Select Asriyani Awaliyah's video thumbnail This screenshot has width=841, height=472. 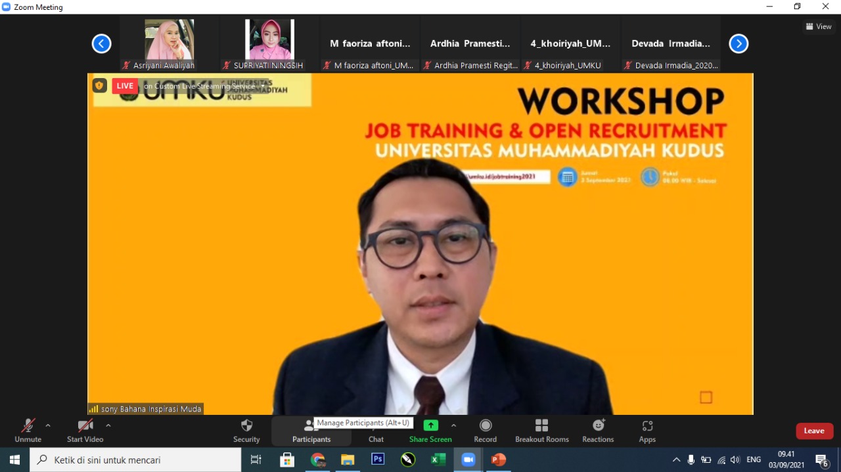[169, 41]
